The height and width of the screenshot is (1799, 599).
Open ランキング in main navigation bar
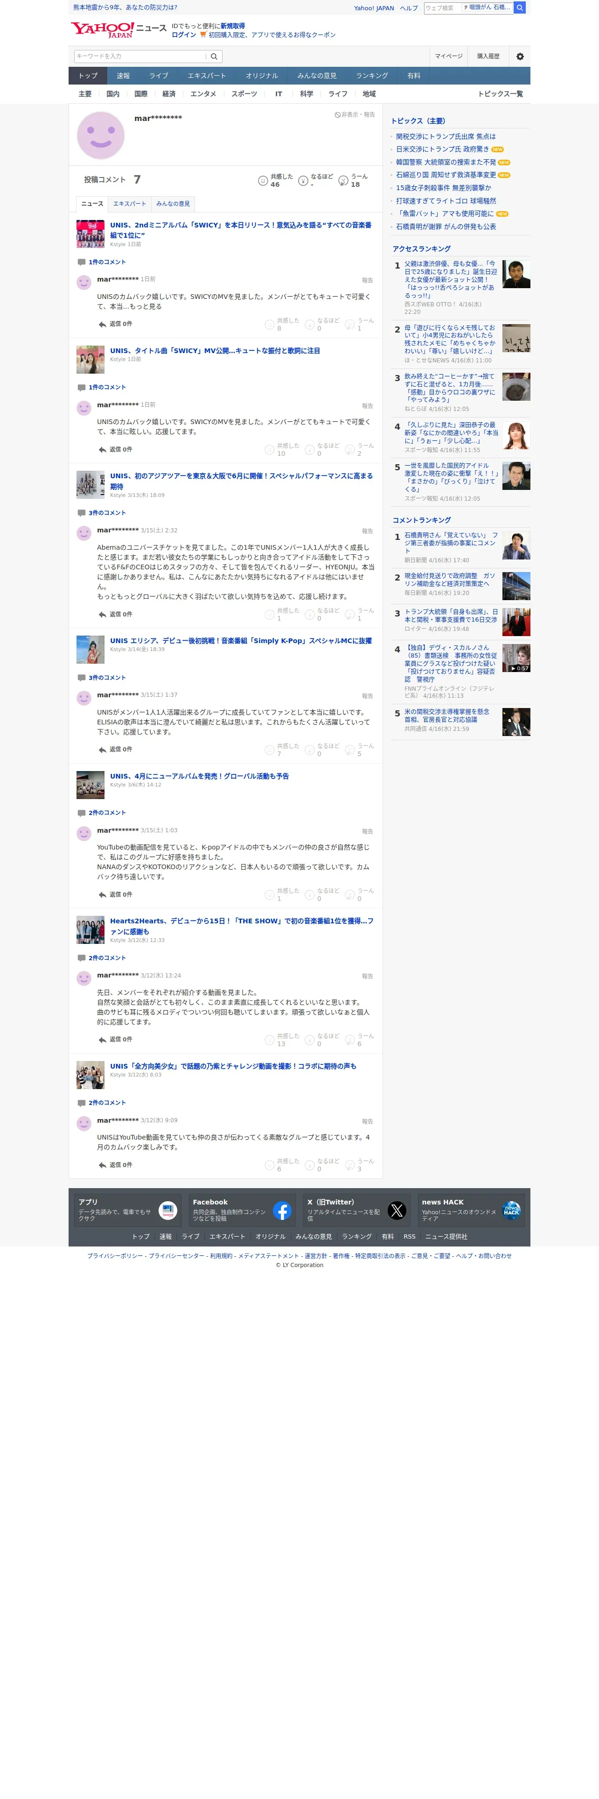(x=372, y=76)
